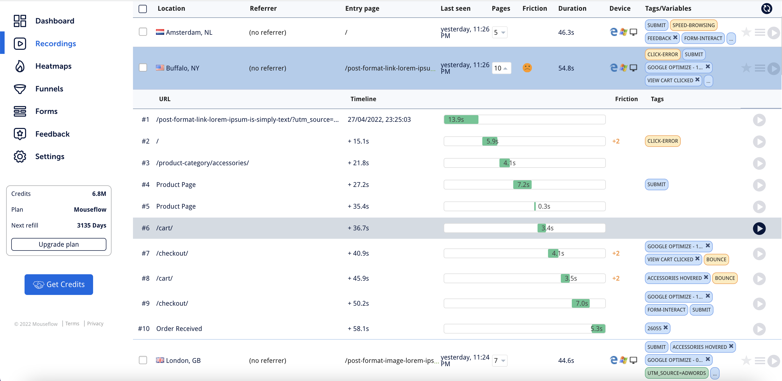This screenshot has width=782, height=381.
Task: Star the London, GB recording
Action: coord(746,360)
